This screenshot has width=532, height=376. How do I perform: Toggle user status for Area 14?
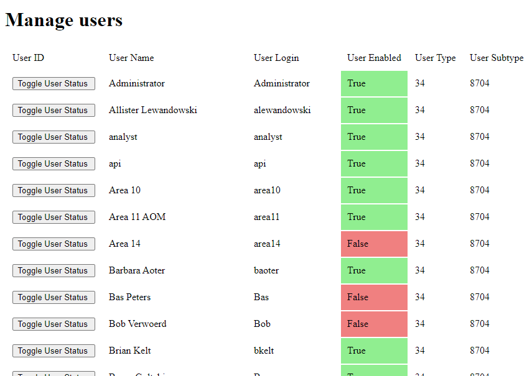click(x=54, y=244)
